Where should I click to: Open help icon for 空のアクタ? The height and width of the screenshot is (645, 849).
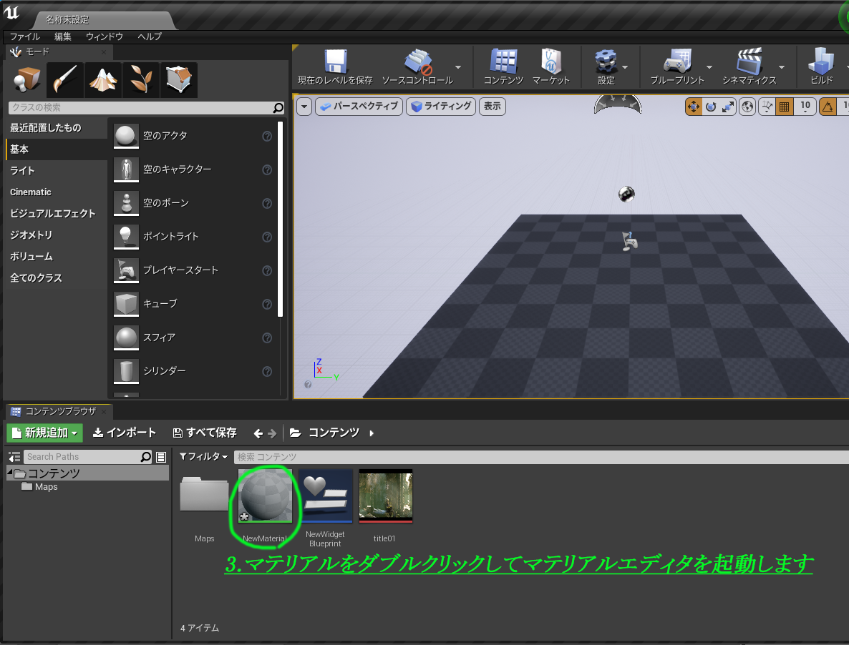click(267, 137)
